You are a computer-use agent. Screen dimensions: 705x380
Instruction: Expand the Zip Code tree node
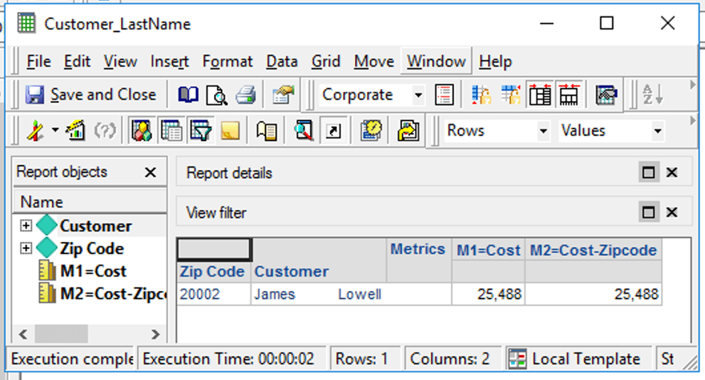pos(26,248)
